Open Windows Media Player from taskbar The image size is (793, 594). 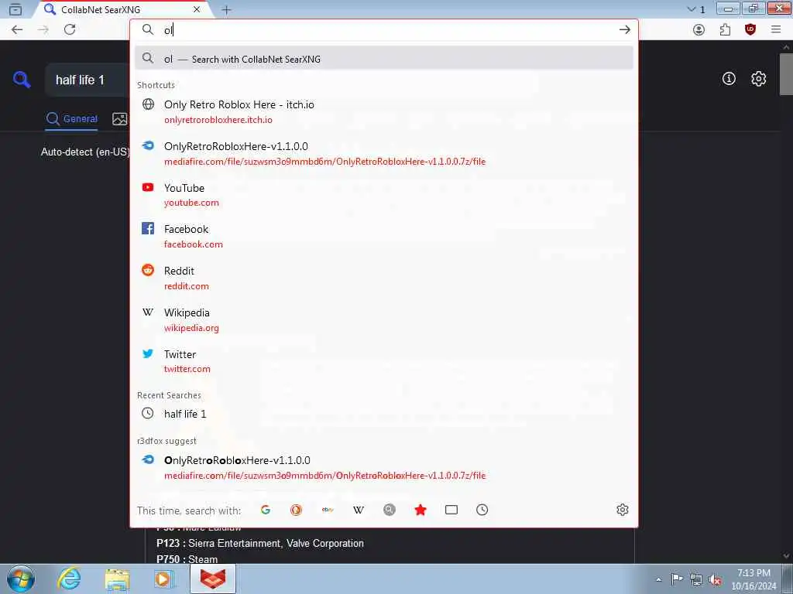tap(163, 579)
